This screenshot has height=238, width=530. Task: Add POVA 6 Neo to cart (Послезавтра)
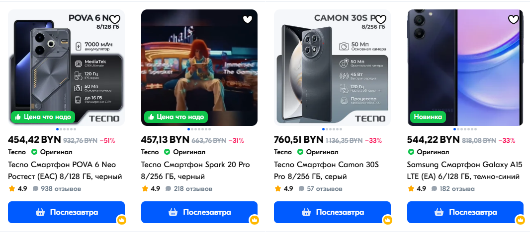(66, 212)
